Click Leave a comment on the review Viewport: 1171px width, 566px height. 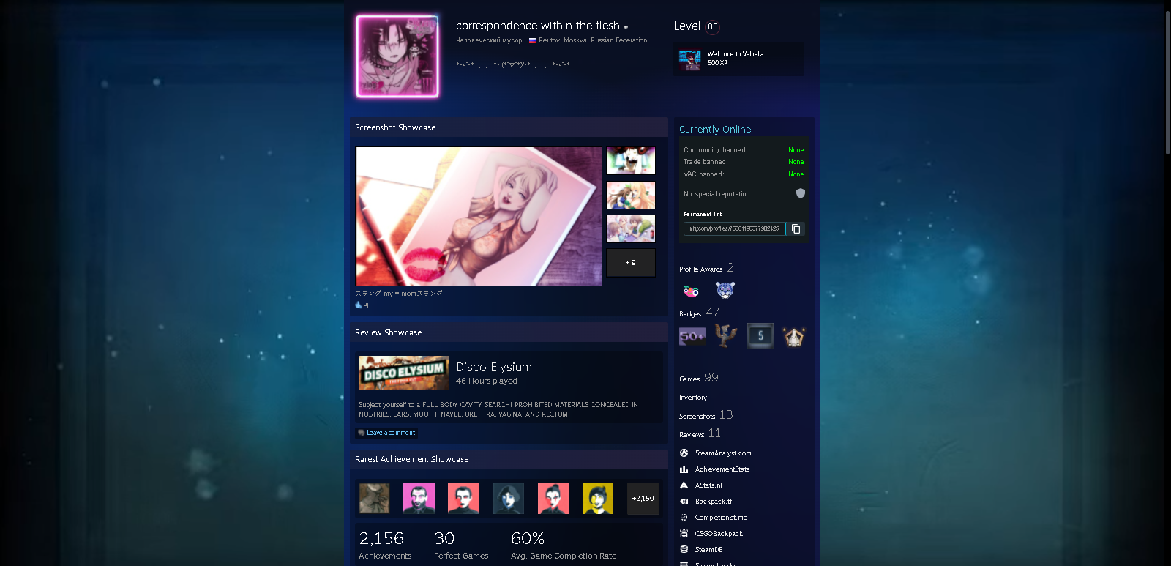pos(386,433)
